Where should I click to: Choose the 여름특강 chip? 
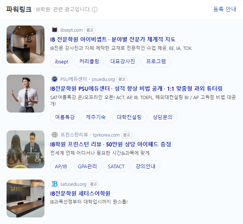click(65, 117)
